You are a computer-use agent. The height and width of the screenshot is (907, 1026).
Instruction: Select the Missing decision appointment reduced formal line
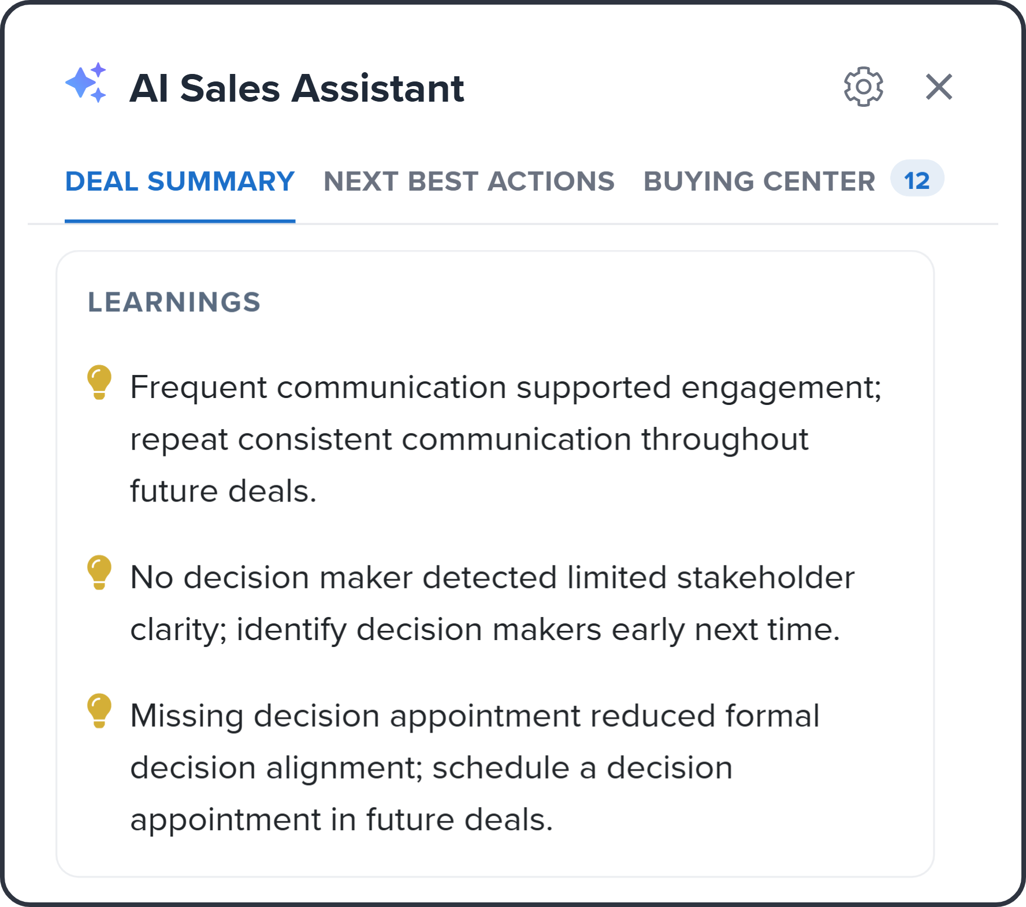(x=475, y=716)
